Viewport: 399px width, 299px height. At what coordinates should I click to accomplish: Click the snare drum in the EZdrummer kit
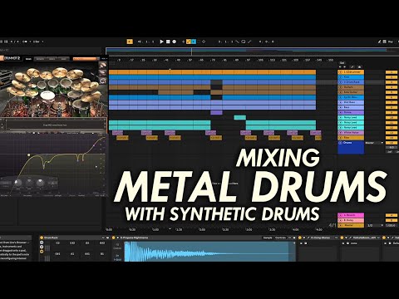47,95
